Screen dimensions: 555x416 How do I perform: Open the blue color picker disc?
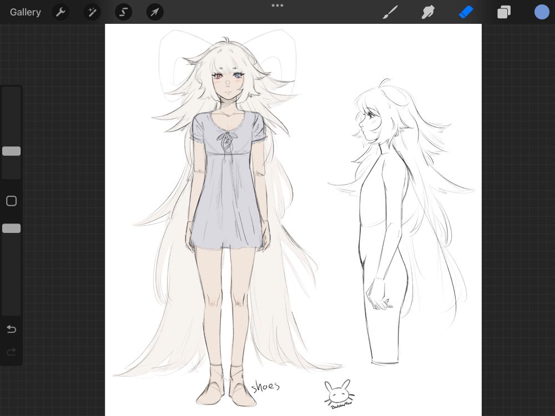coord(542,12)
